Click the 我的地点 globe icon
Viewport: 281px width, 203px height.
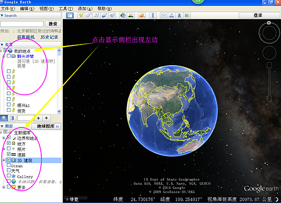[x=10, y=51]
